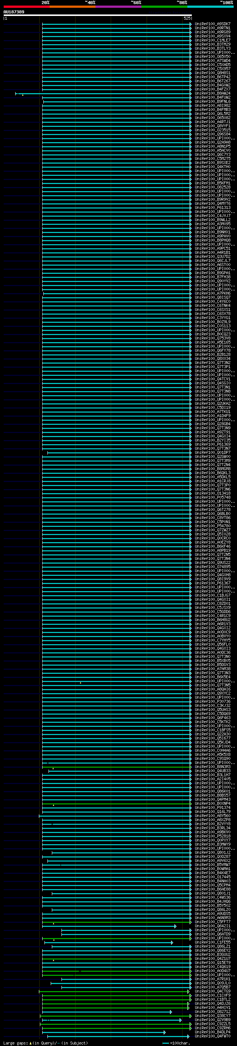This screenshot has width=237, height=1046.
Task: Click UniRef100_P54780 label
Action: tap(212, 526)
